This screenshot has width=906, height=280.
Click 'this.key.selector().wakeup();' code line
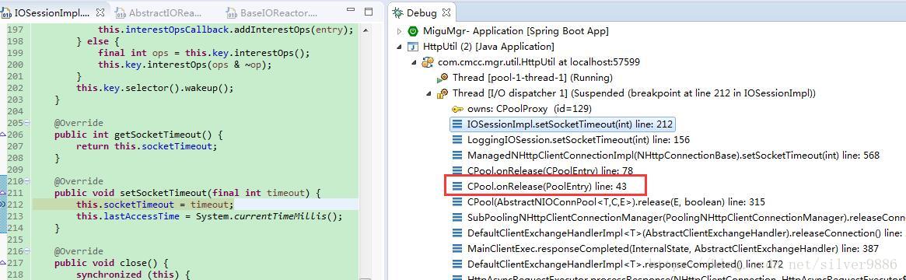(155, 88)
